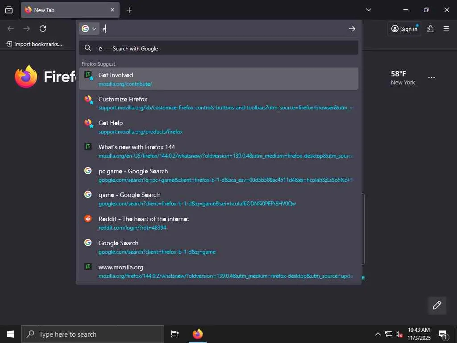Go forward with the forward arrow
This screenshot has width=457, height=343.
(26, 29)
